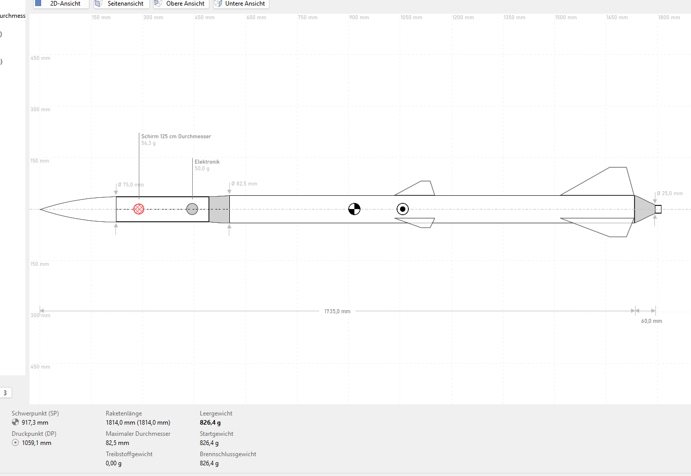
Task: Click the center of pressure symbol on rocket
Action: coord(403,209)
